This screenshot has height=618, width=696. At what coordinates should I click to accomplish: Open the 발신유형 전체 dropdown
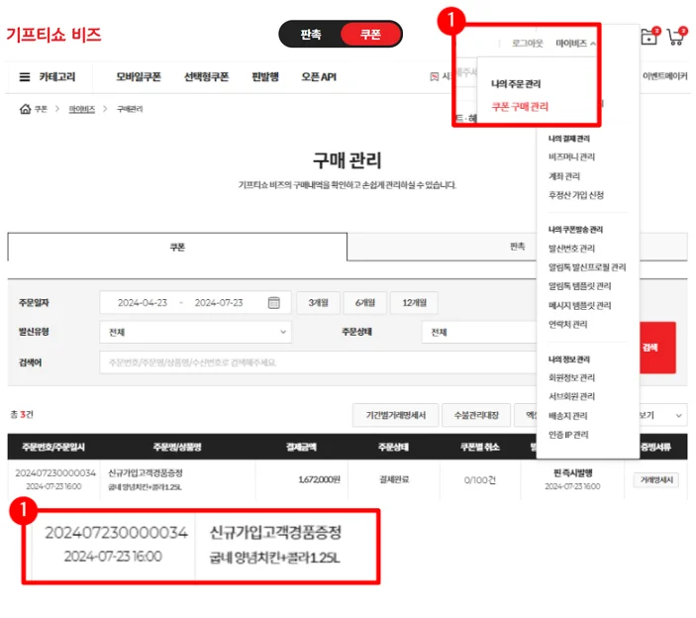[196, 332]
